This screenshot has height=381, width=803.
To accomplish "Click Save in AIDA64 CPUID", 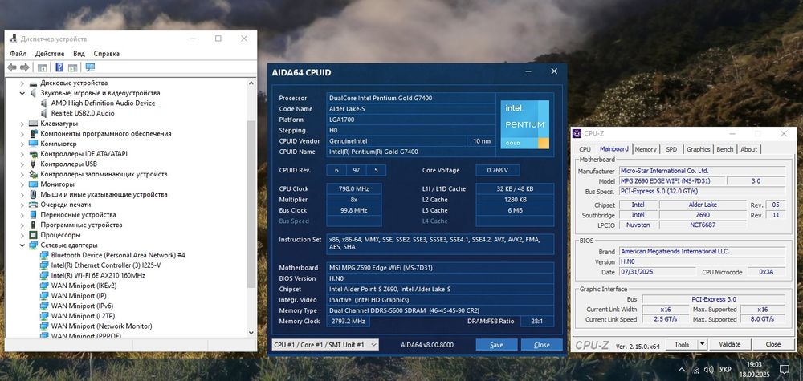I will pos(496,345).
